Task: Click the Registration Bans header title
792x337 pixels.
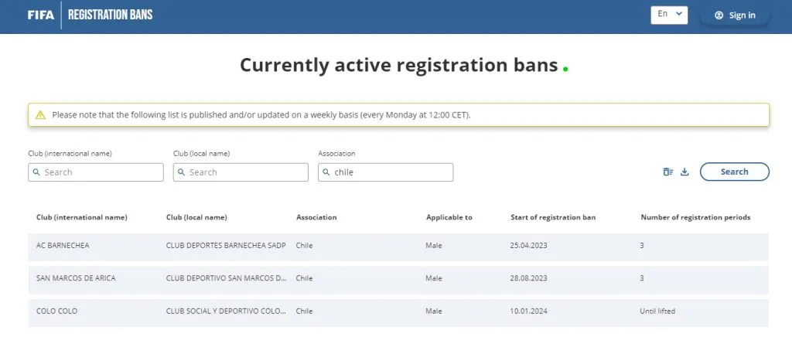Action: (x=111, y=15)
